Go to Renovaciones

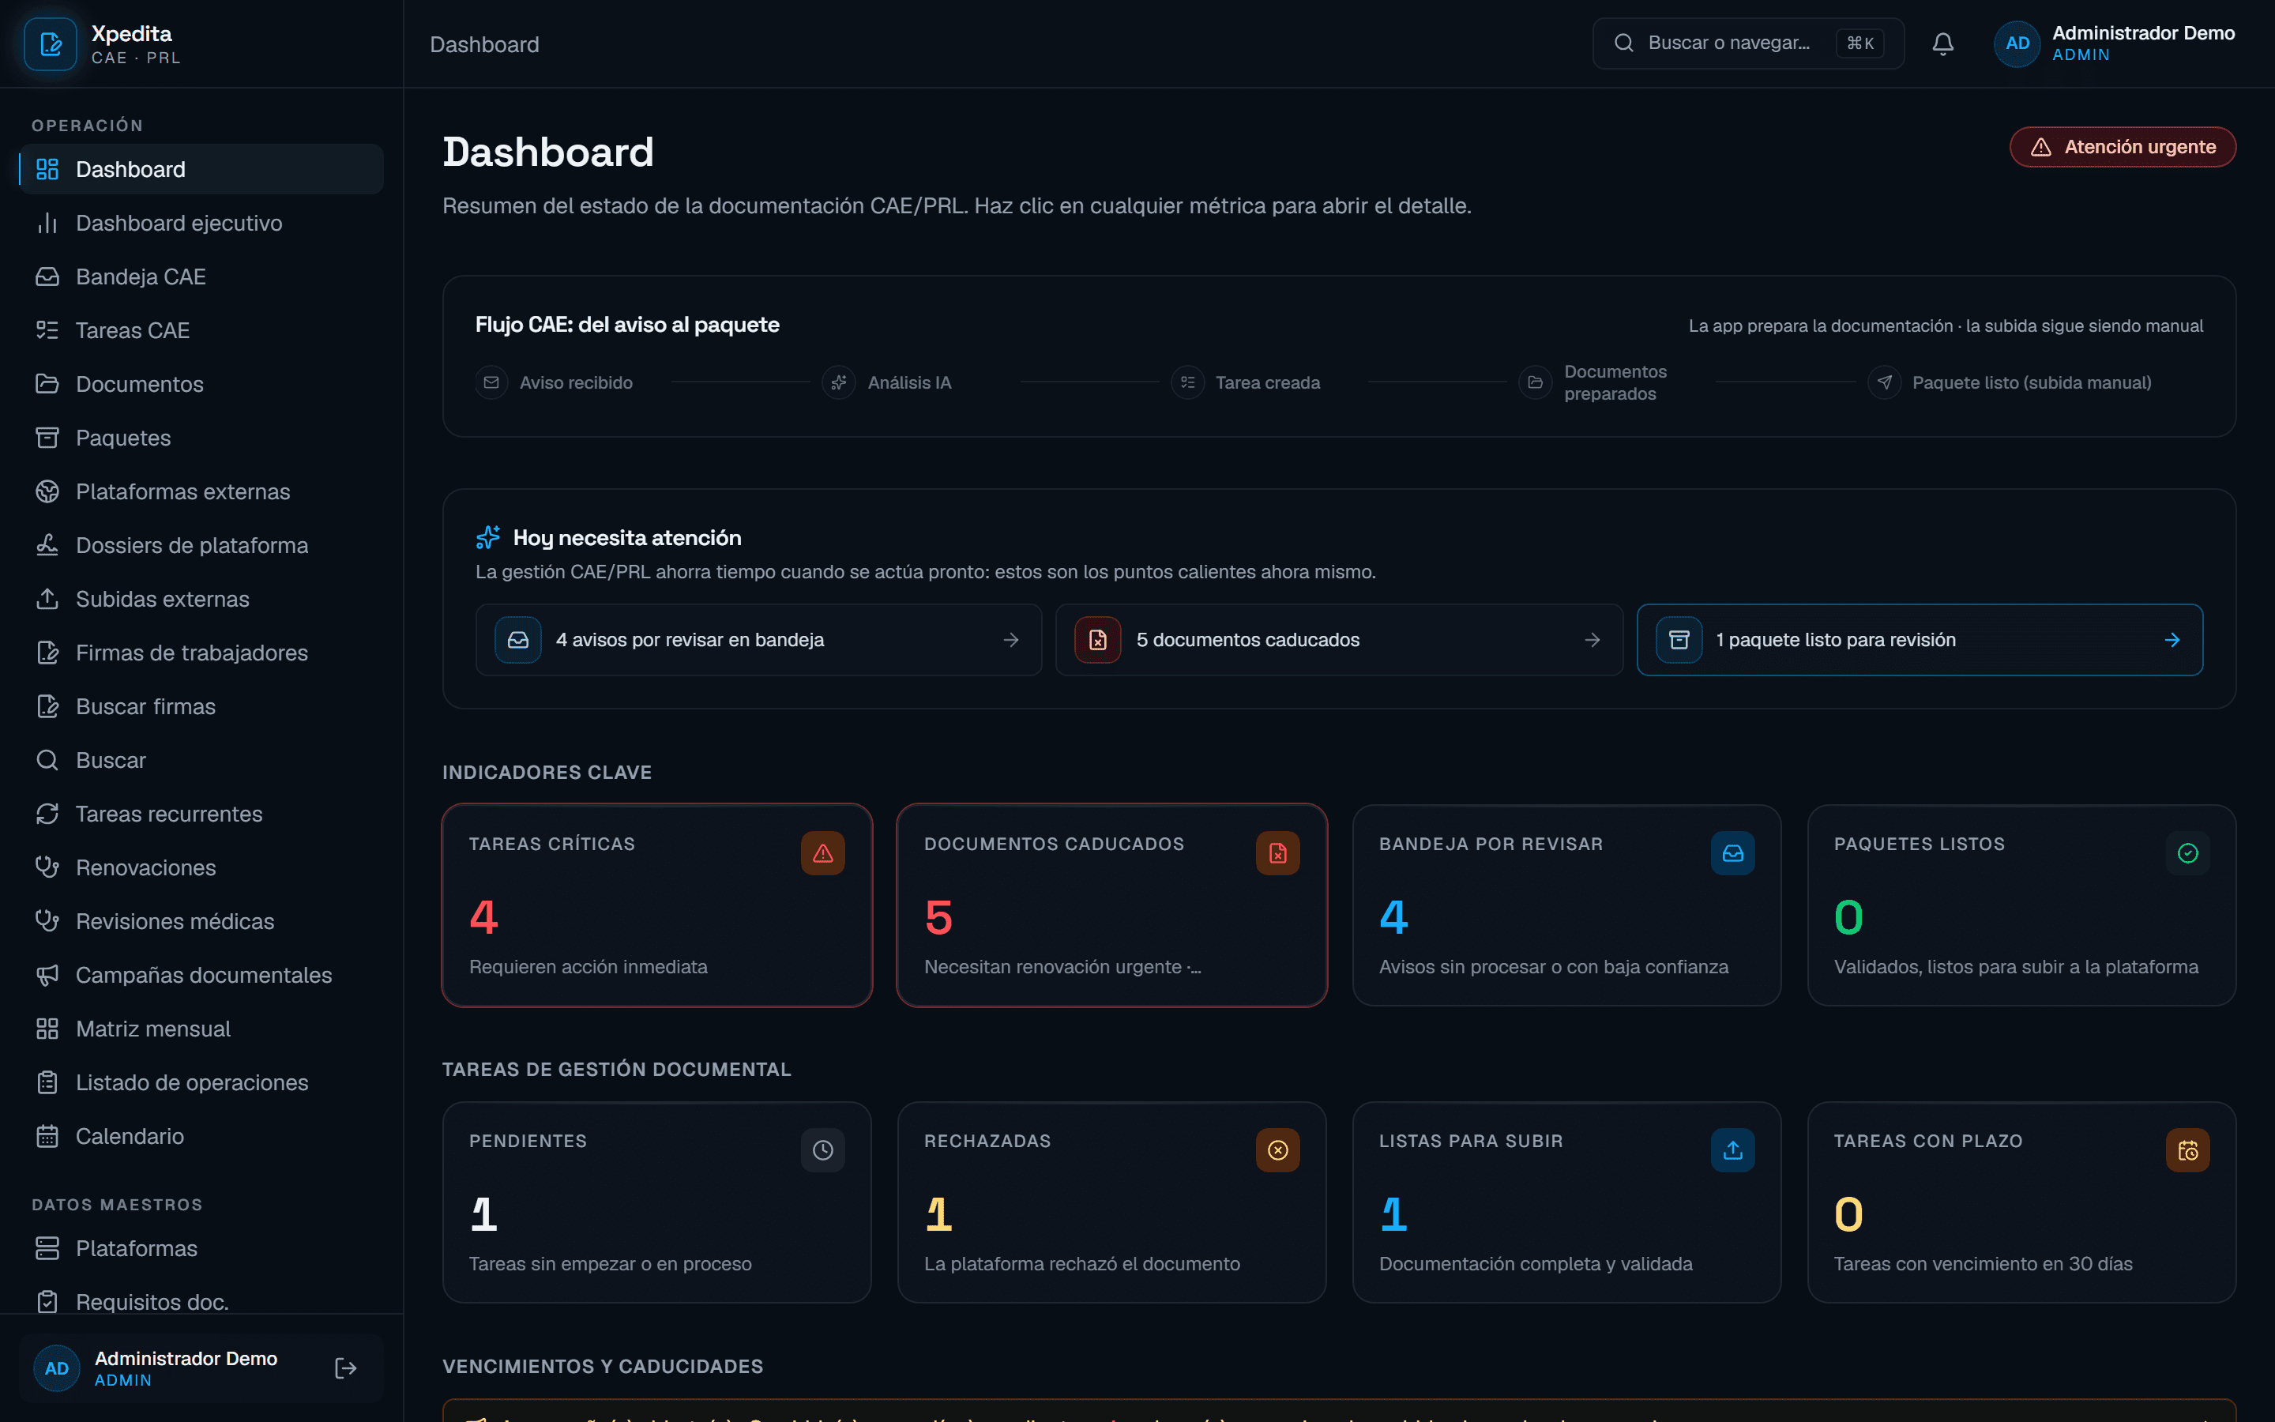coord(201,868)
